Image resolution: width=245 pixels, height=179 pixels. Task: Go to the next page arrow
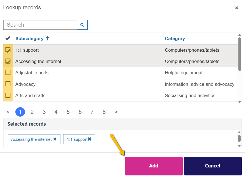tap(116, 112)
